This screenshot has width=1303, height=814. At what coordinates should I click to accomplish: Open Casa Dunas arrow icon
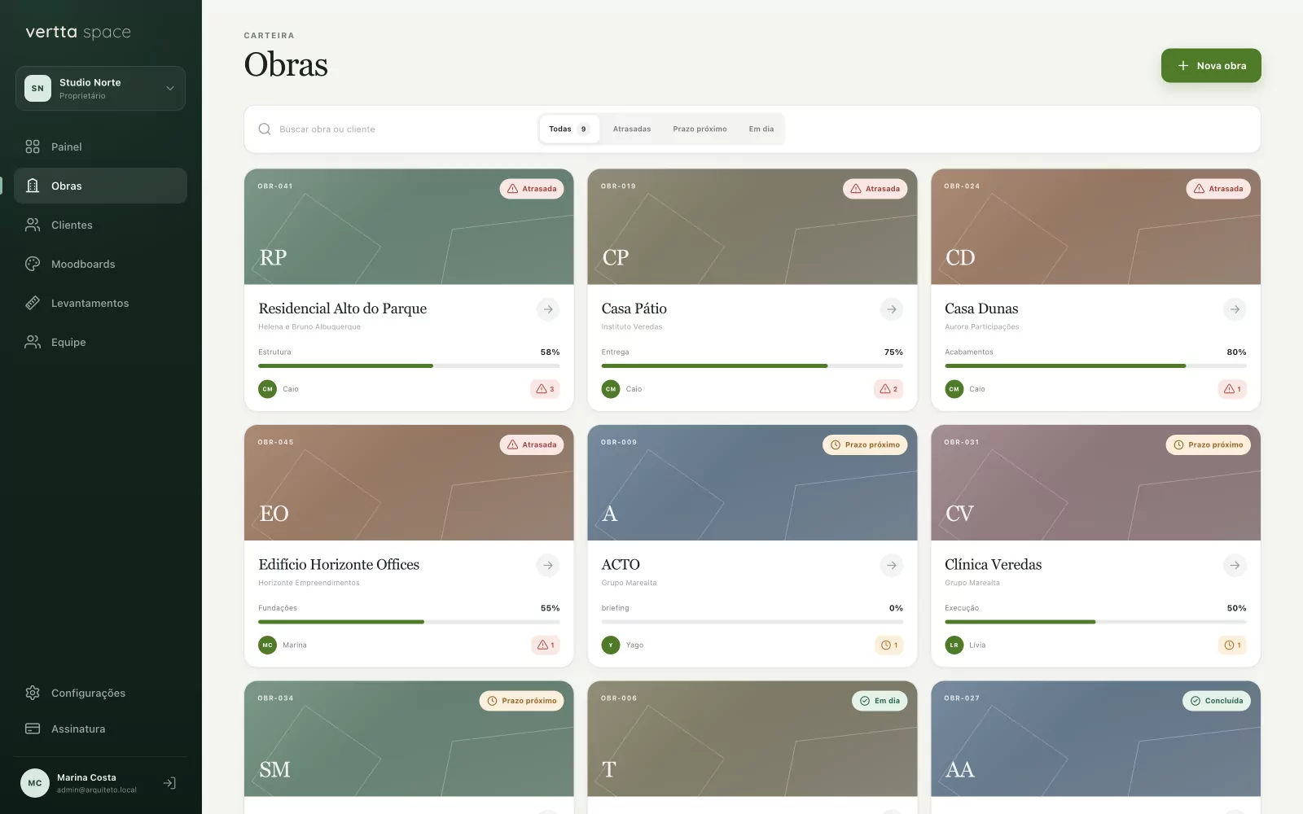click(x=1235, y=309)
